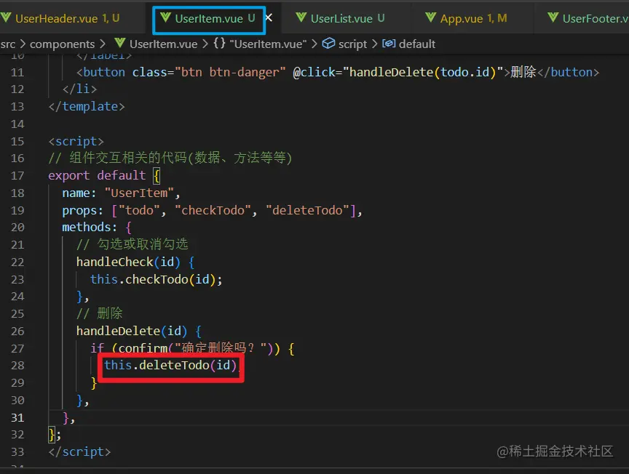The width and height of the screenshot is (629, 474).
Task: Click line number 11 in gutter
Action: coord(17,73)
